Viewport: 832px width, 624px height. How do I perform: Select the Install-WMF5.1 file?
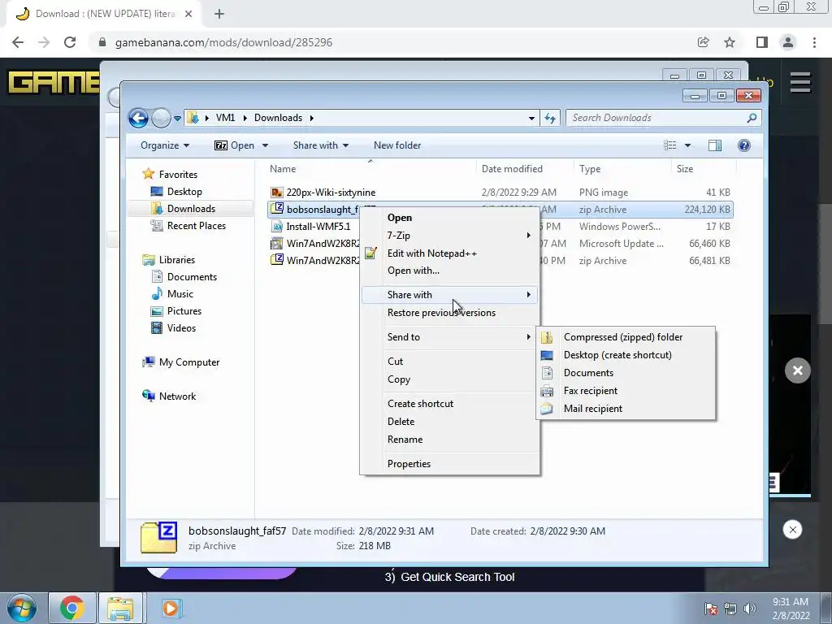tap(318, 227)
